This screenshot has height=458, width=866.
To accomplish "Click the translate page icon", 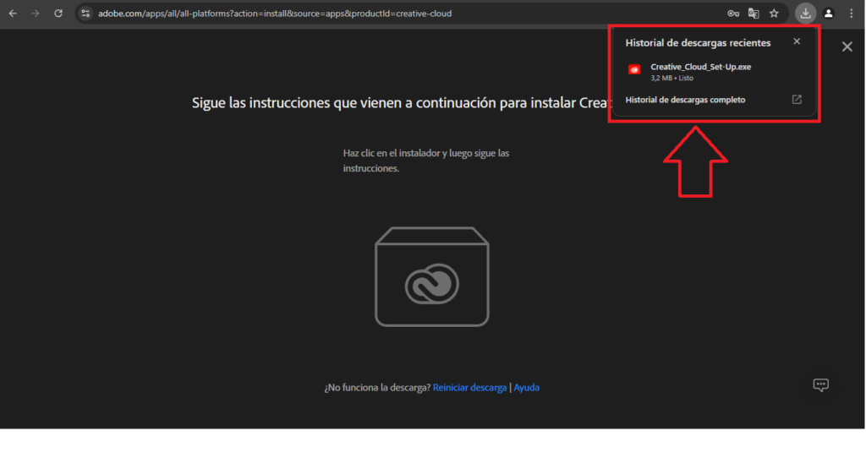I will click(754, 14).
